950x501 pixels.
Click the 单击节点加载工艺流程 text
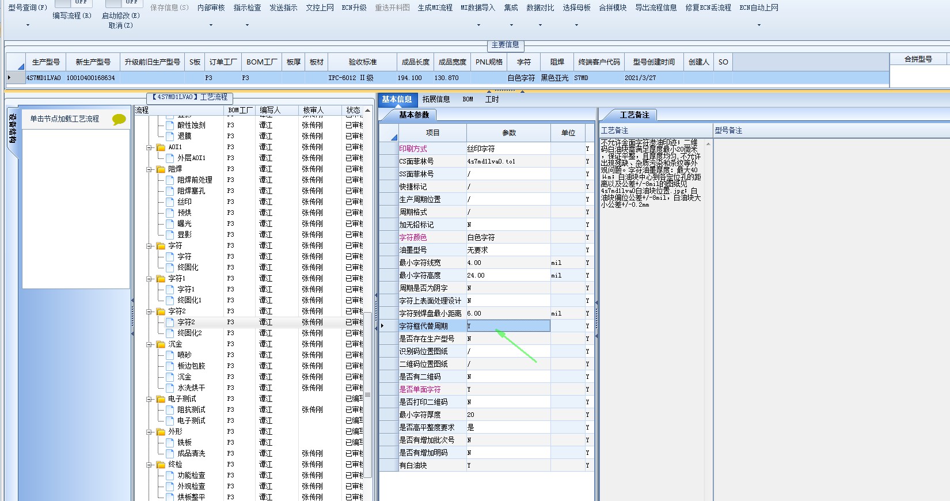click(x=64, y=119)
